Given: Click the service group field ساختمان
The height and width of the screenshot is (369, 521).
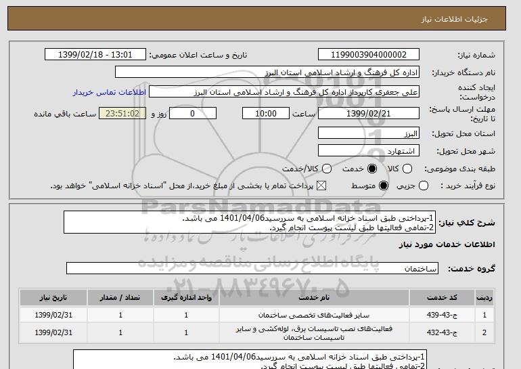Looking at the screenshot, I should tap(252, 268).
